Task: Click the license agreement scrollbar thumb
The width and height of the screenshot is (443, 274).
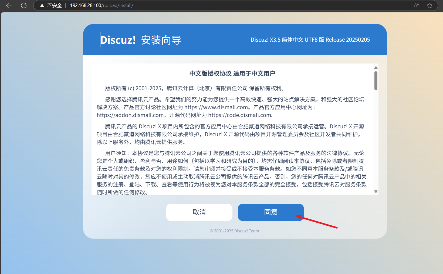Action: tap(376, 81)
